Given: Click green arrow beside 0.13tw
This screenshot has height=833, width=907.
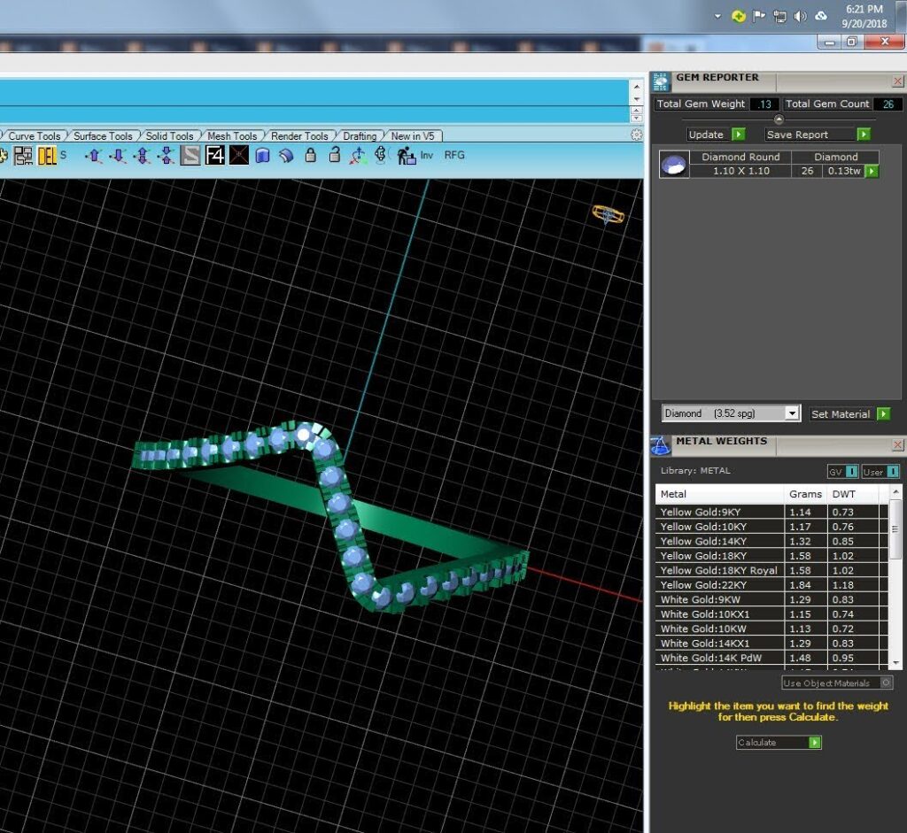Looking at the screenshot, I should [x=872, y=171].
